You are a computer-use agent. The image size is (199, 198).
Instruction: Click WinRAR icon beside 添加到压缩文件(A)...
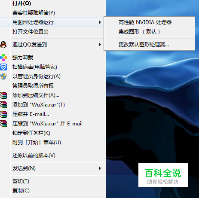pyautogui.click(x=3, y=95)
